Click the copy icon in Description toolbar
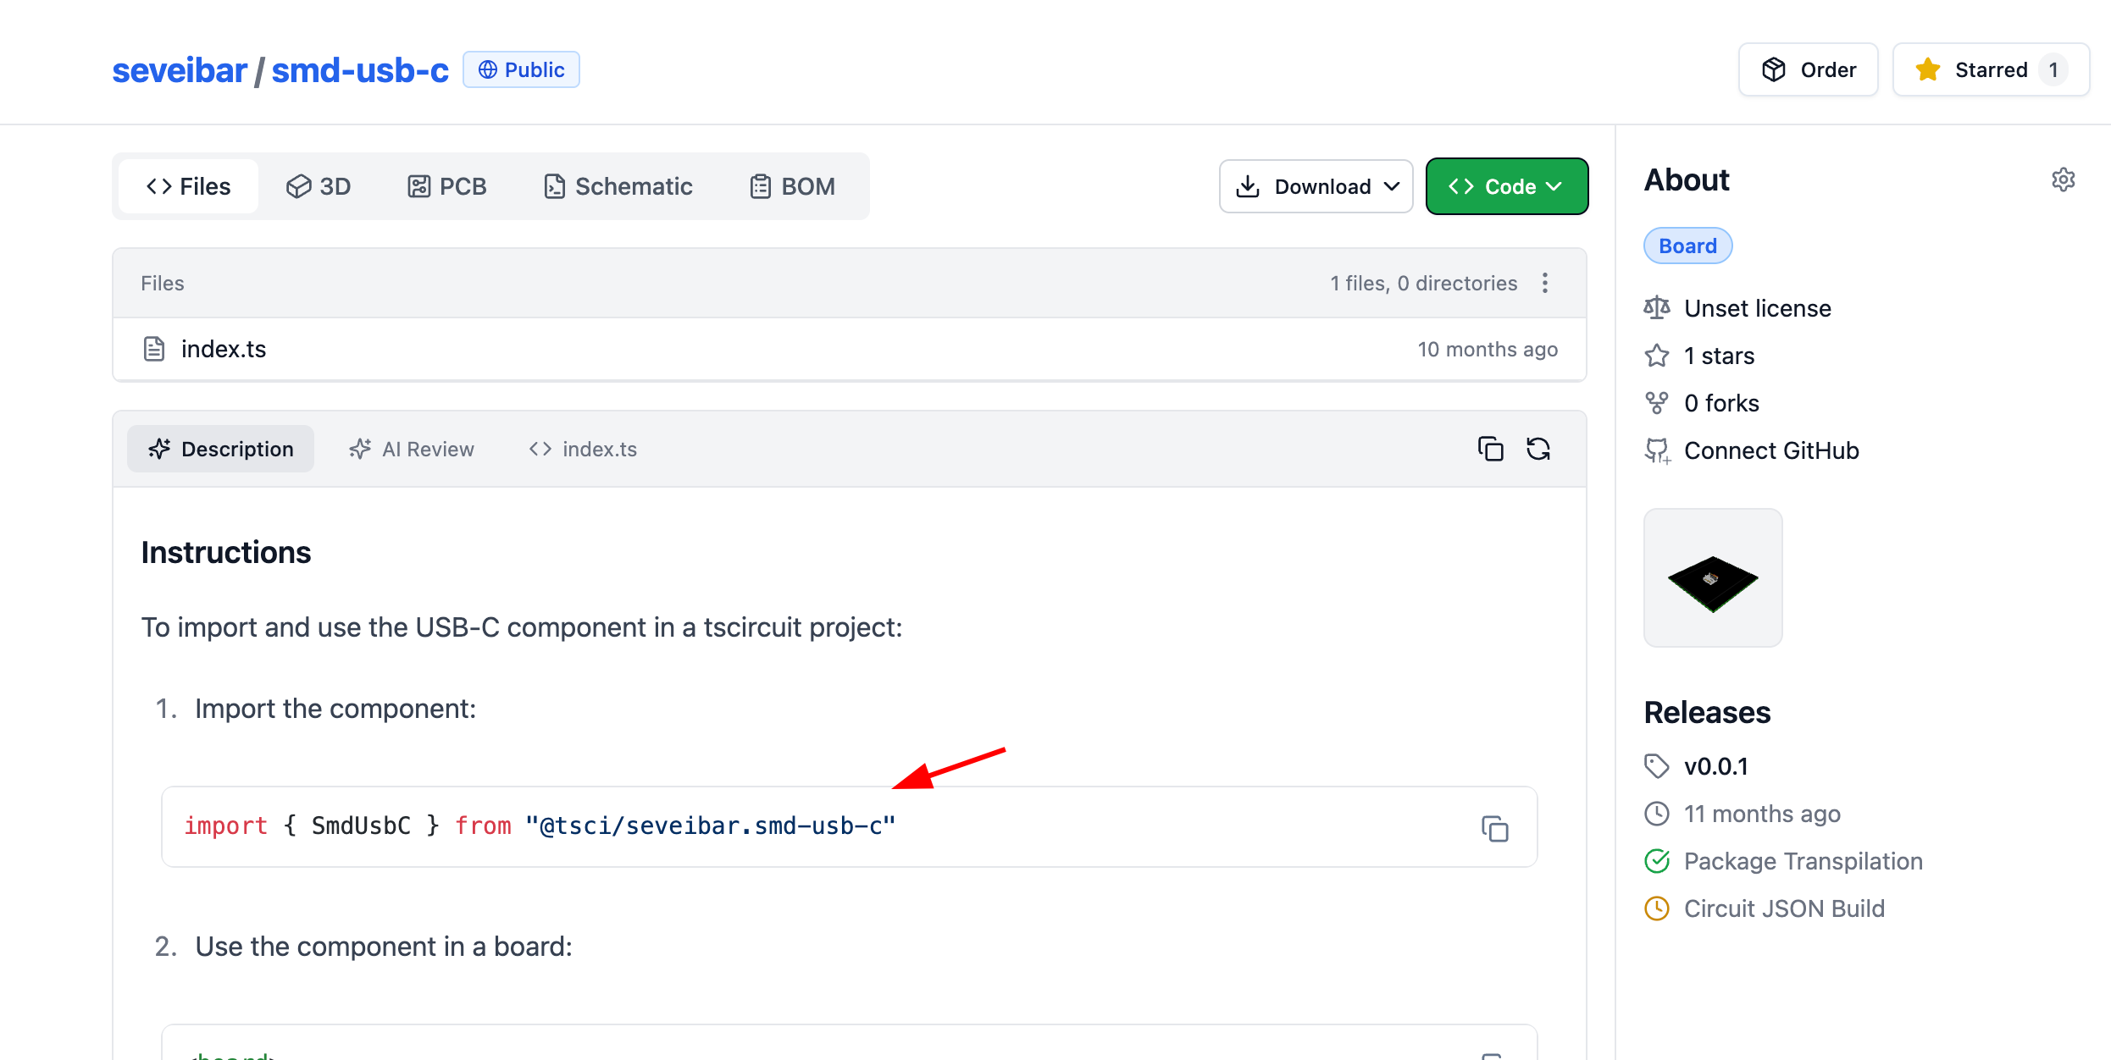Viewport: 2111px width, 1060px height. [x=1490, y=449]
